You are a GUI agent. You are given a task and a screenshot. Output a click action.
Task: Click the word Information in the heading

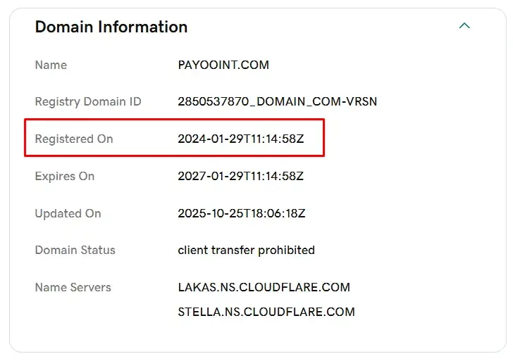(x=143, y=27)
